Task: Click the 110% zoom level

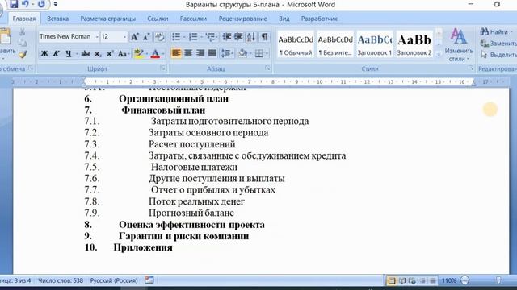Action: [449, 280]
